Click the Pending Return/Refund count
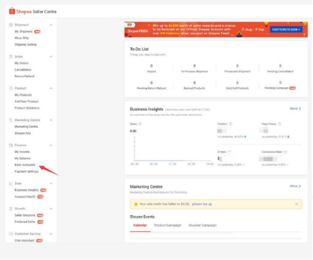Image resolution: width=313 pixels, height=260 pixels. (151, 83)
